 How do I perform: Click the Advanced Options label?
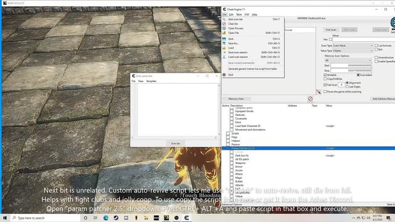coord(232,204)
